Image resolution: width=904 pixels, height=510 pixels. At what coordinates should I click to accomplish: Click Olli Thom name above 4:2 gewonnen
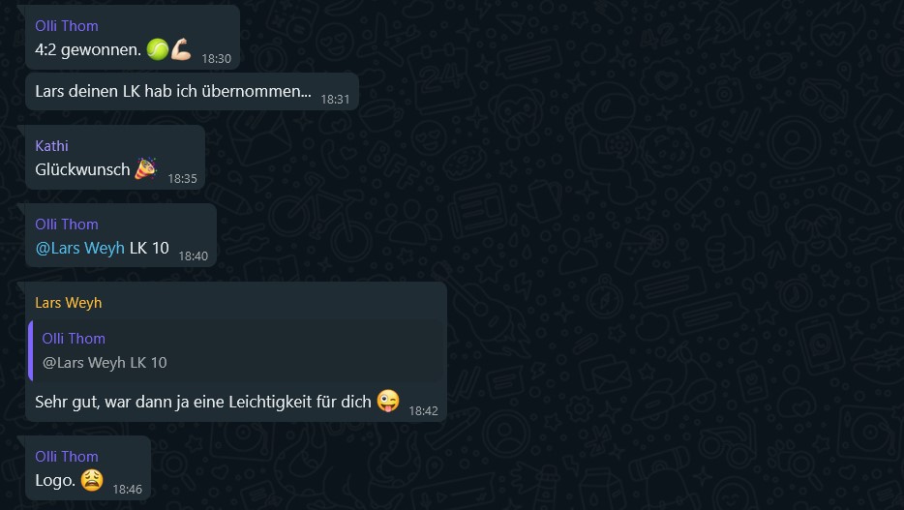[67, 26]
